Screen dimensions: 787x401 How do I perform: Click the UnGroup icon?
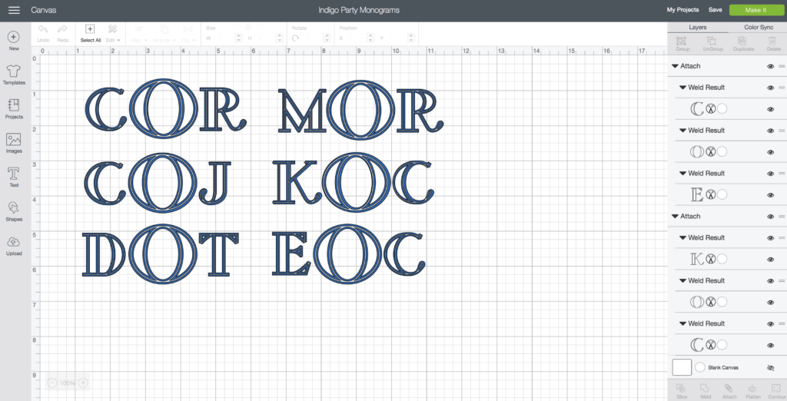point(711,41)
